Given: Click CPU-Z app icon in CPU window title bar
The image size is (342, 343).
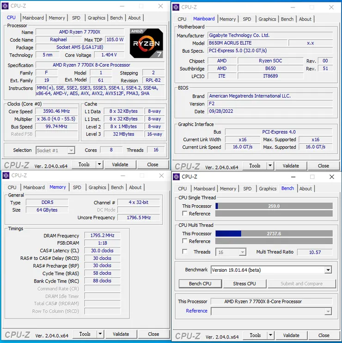Looking at the screenshot, I should coord(5,6).
